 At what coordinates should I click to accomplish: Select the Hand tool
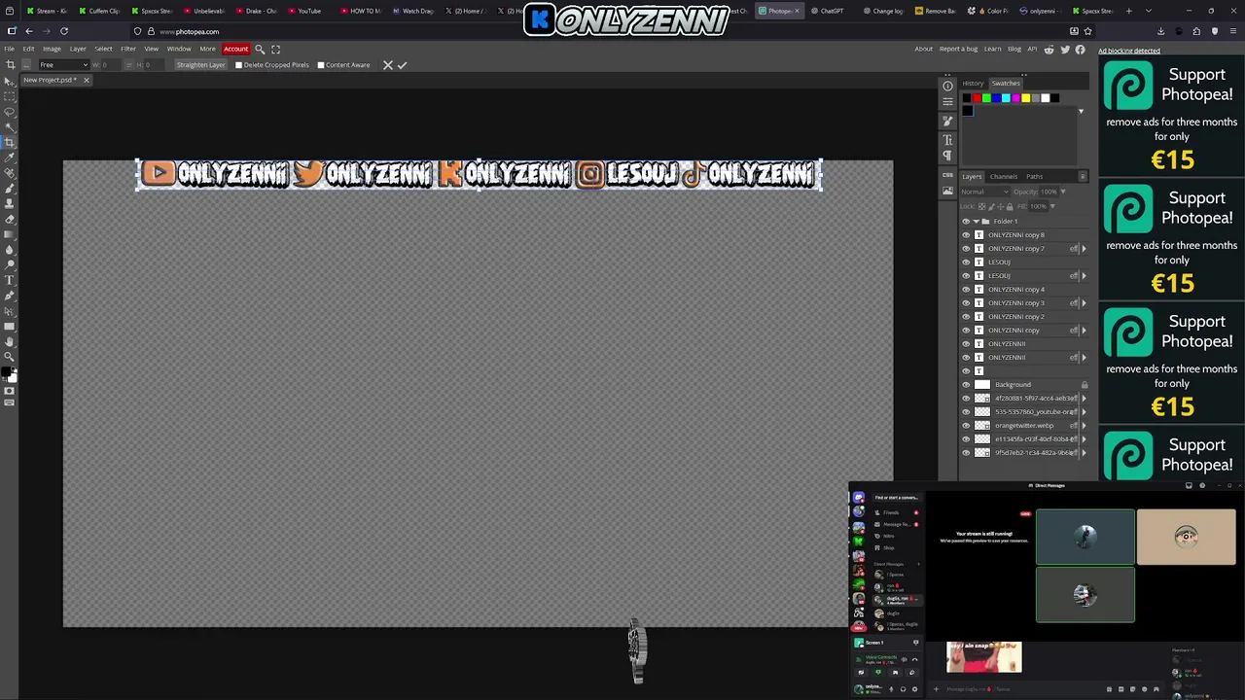[10, 341]
